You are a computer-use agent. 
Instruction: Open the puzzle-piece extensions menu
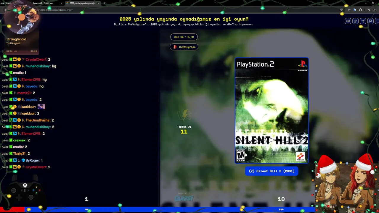(360, 10)
